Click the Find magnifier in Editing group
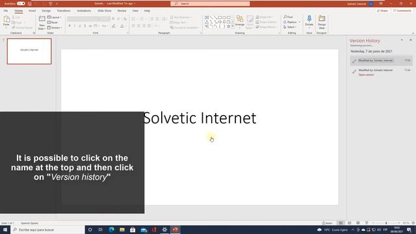Image resolution: width=416 pixels, height=234 pixels. 288,17
